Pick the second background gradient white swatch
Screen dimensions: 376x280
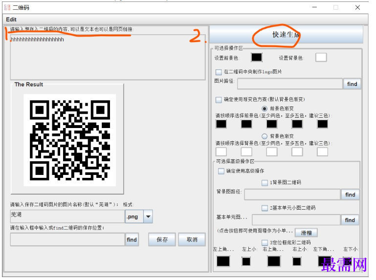pos(246,152)
